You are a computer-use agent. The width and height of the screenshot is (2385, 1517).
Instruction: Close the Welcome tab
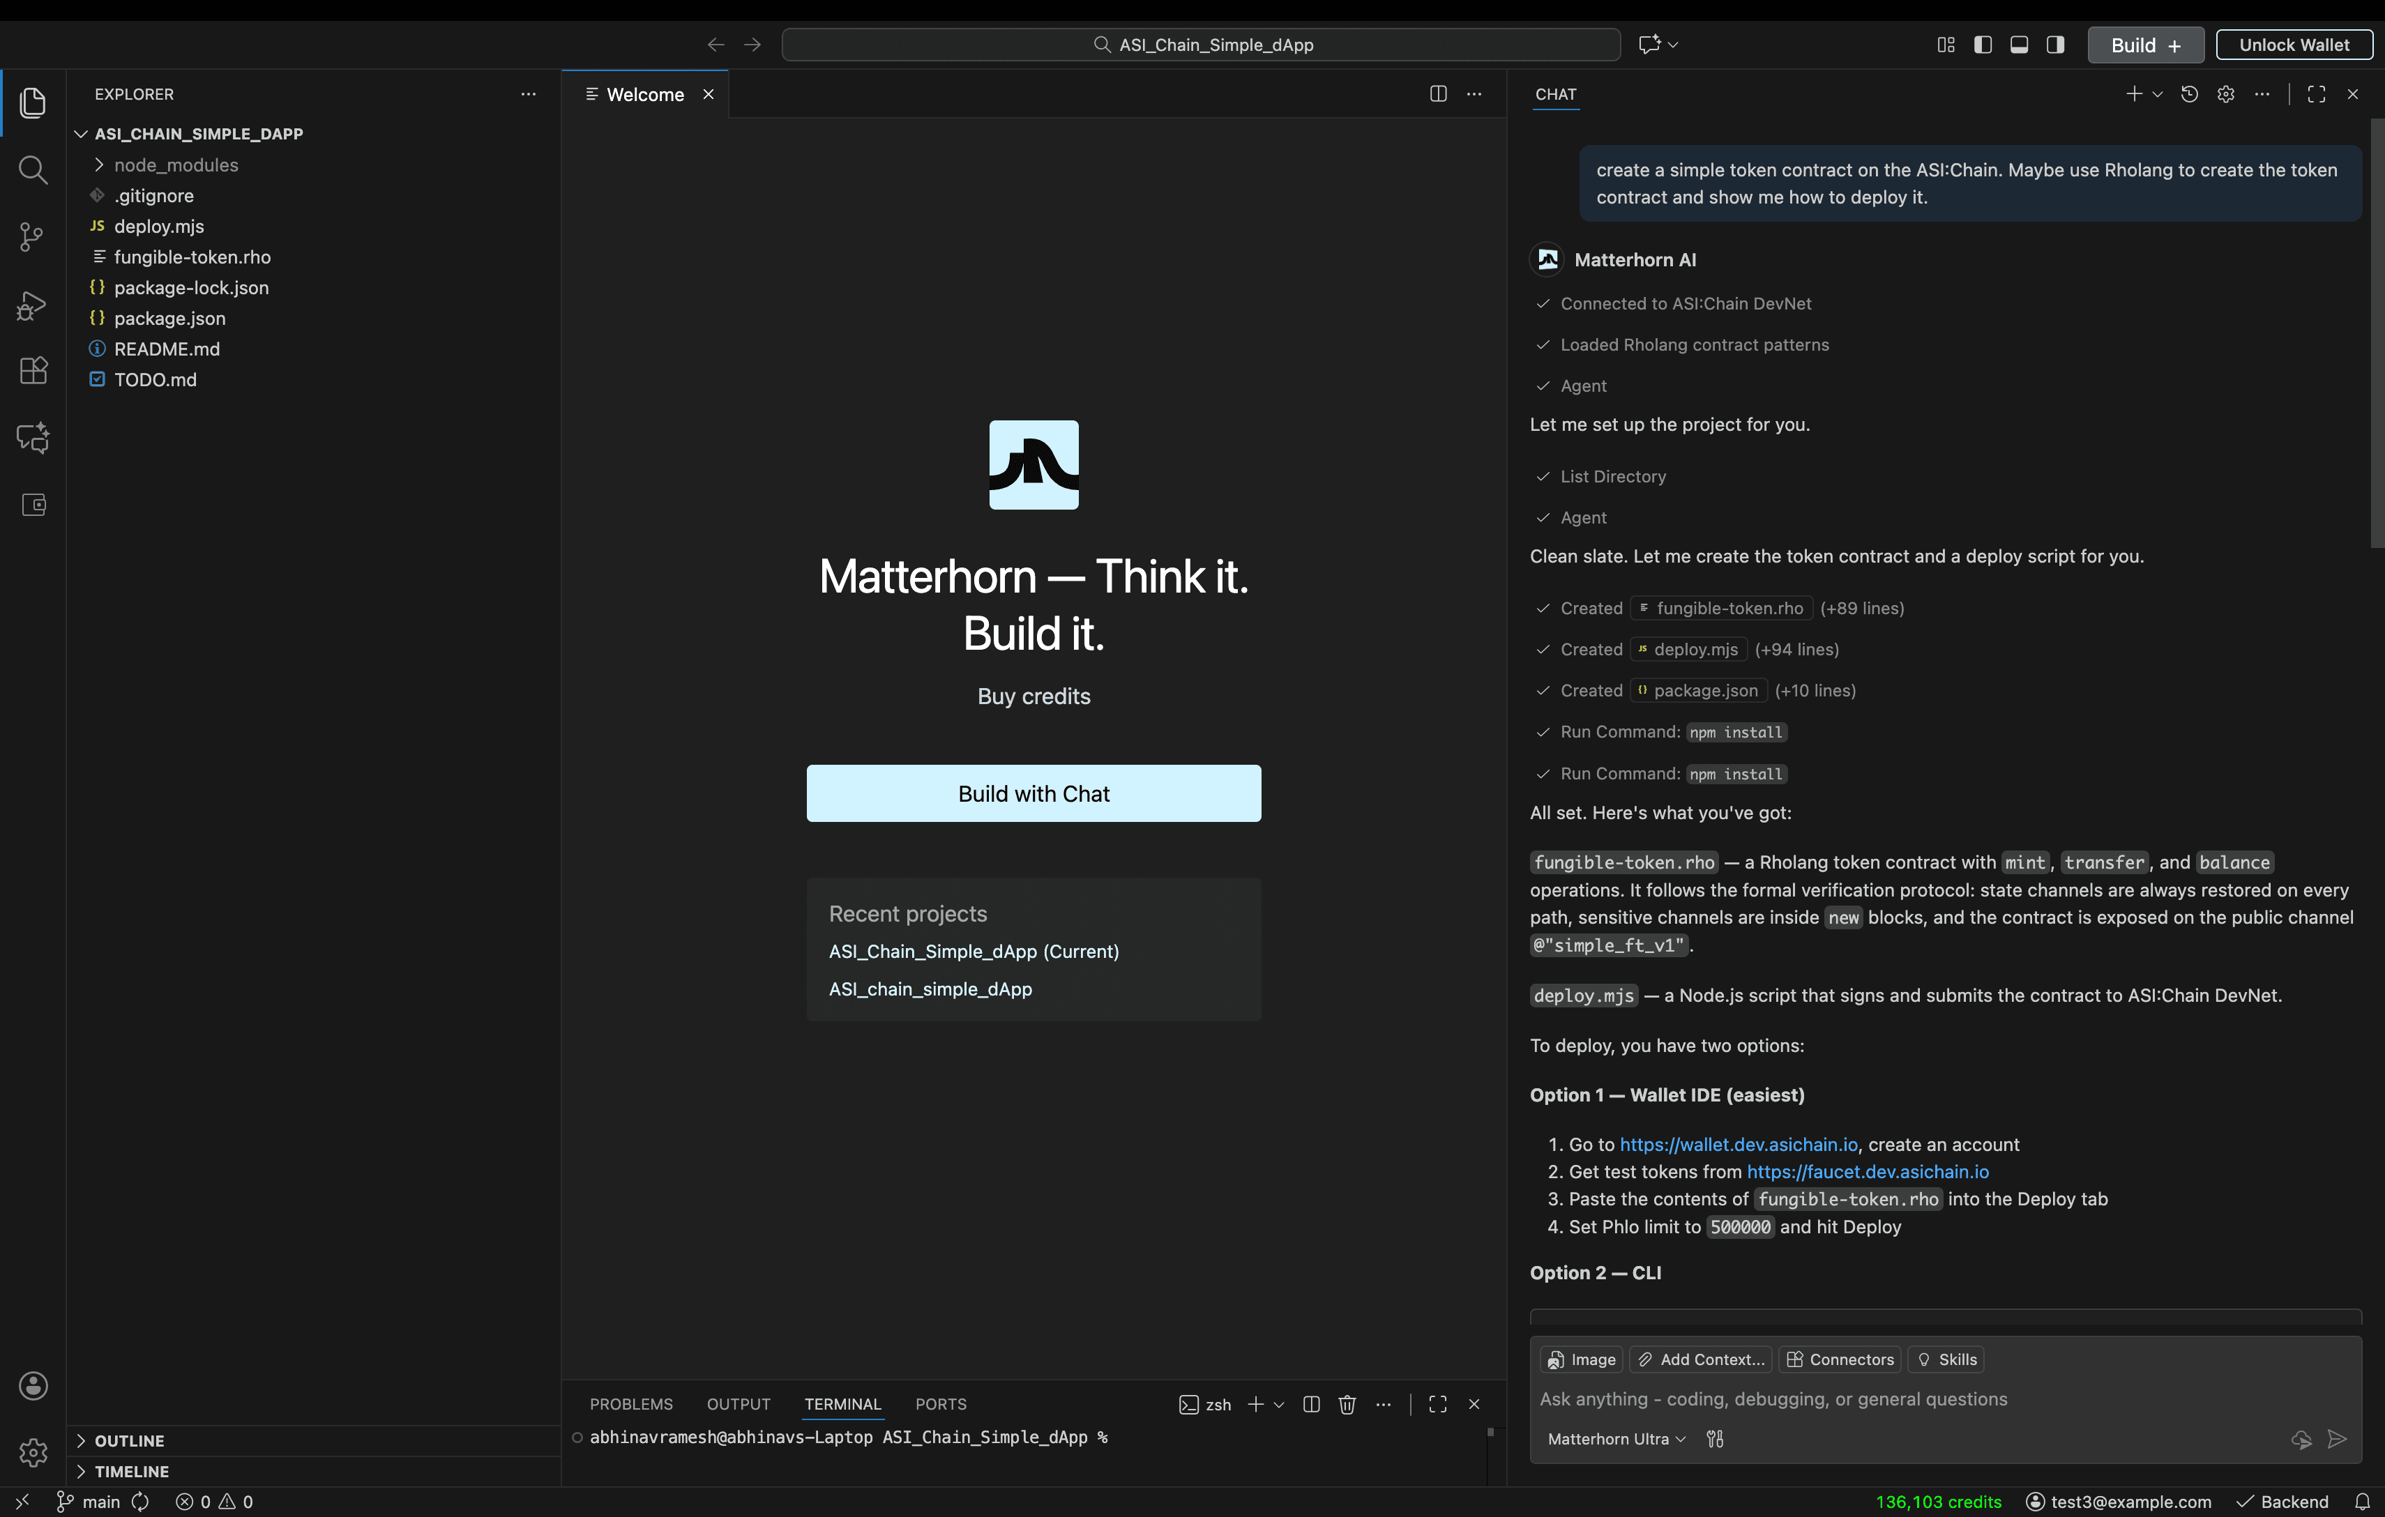point(709,94)
